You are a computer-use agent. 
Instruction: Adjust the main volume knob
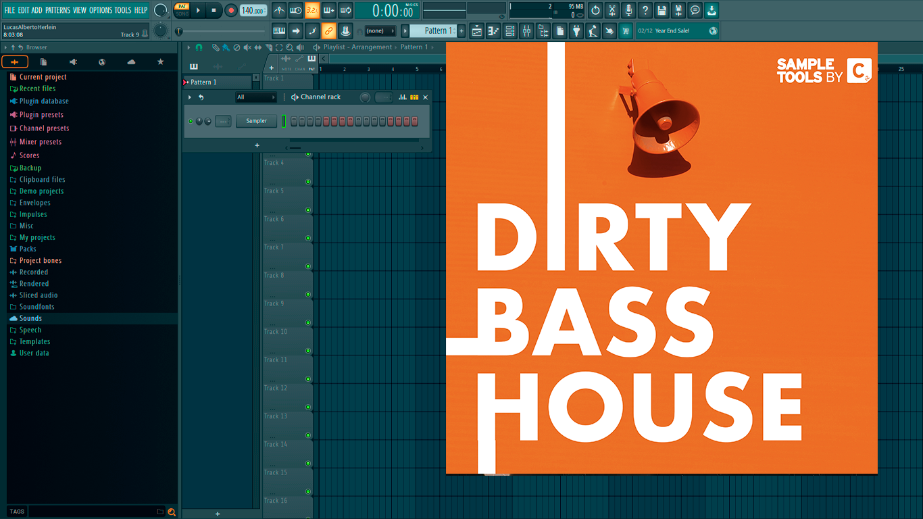161,10
